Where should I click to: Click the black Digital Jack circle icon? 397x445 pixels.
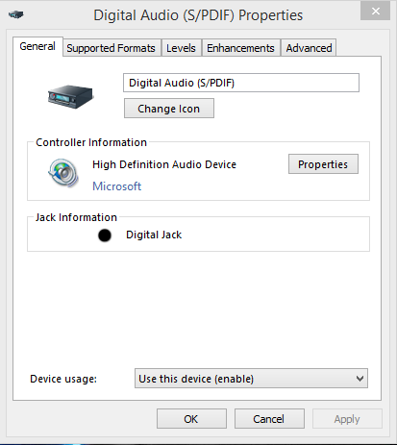point(105,235)
